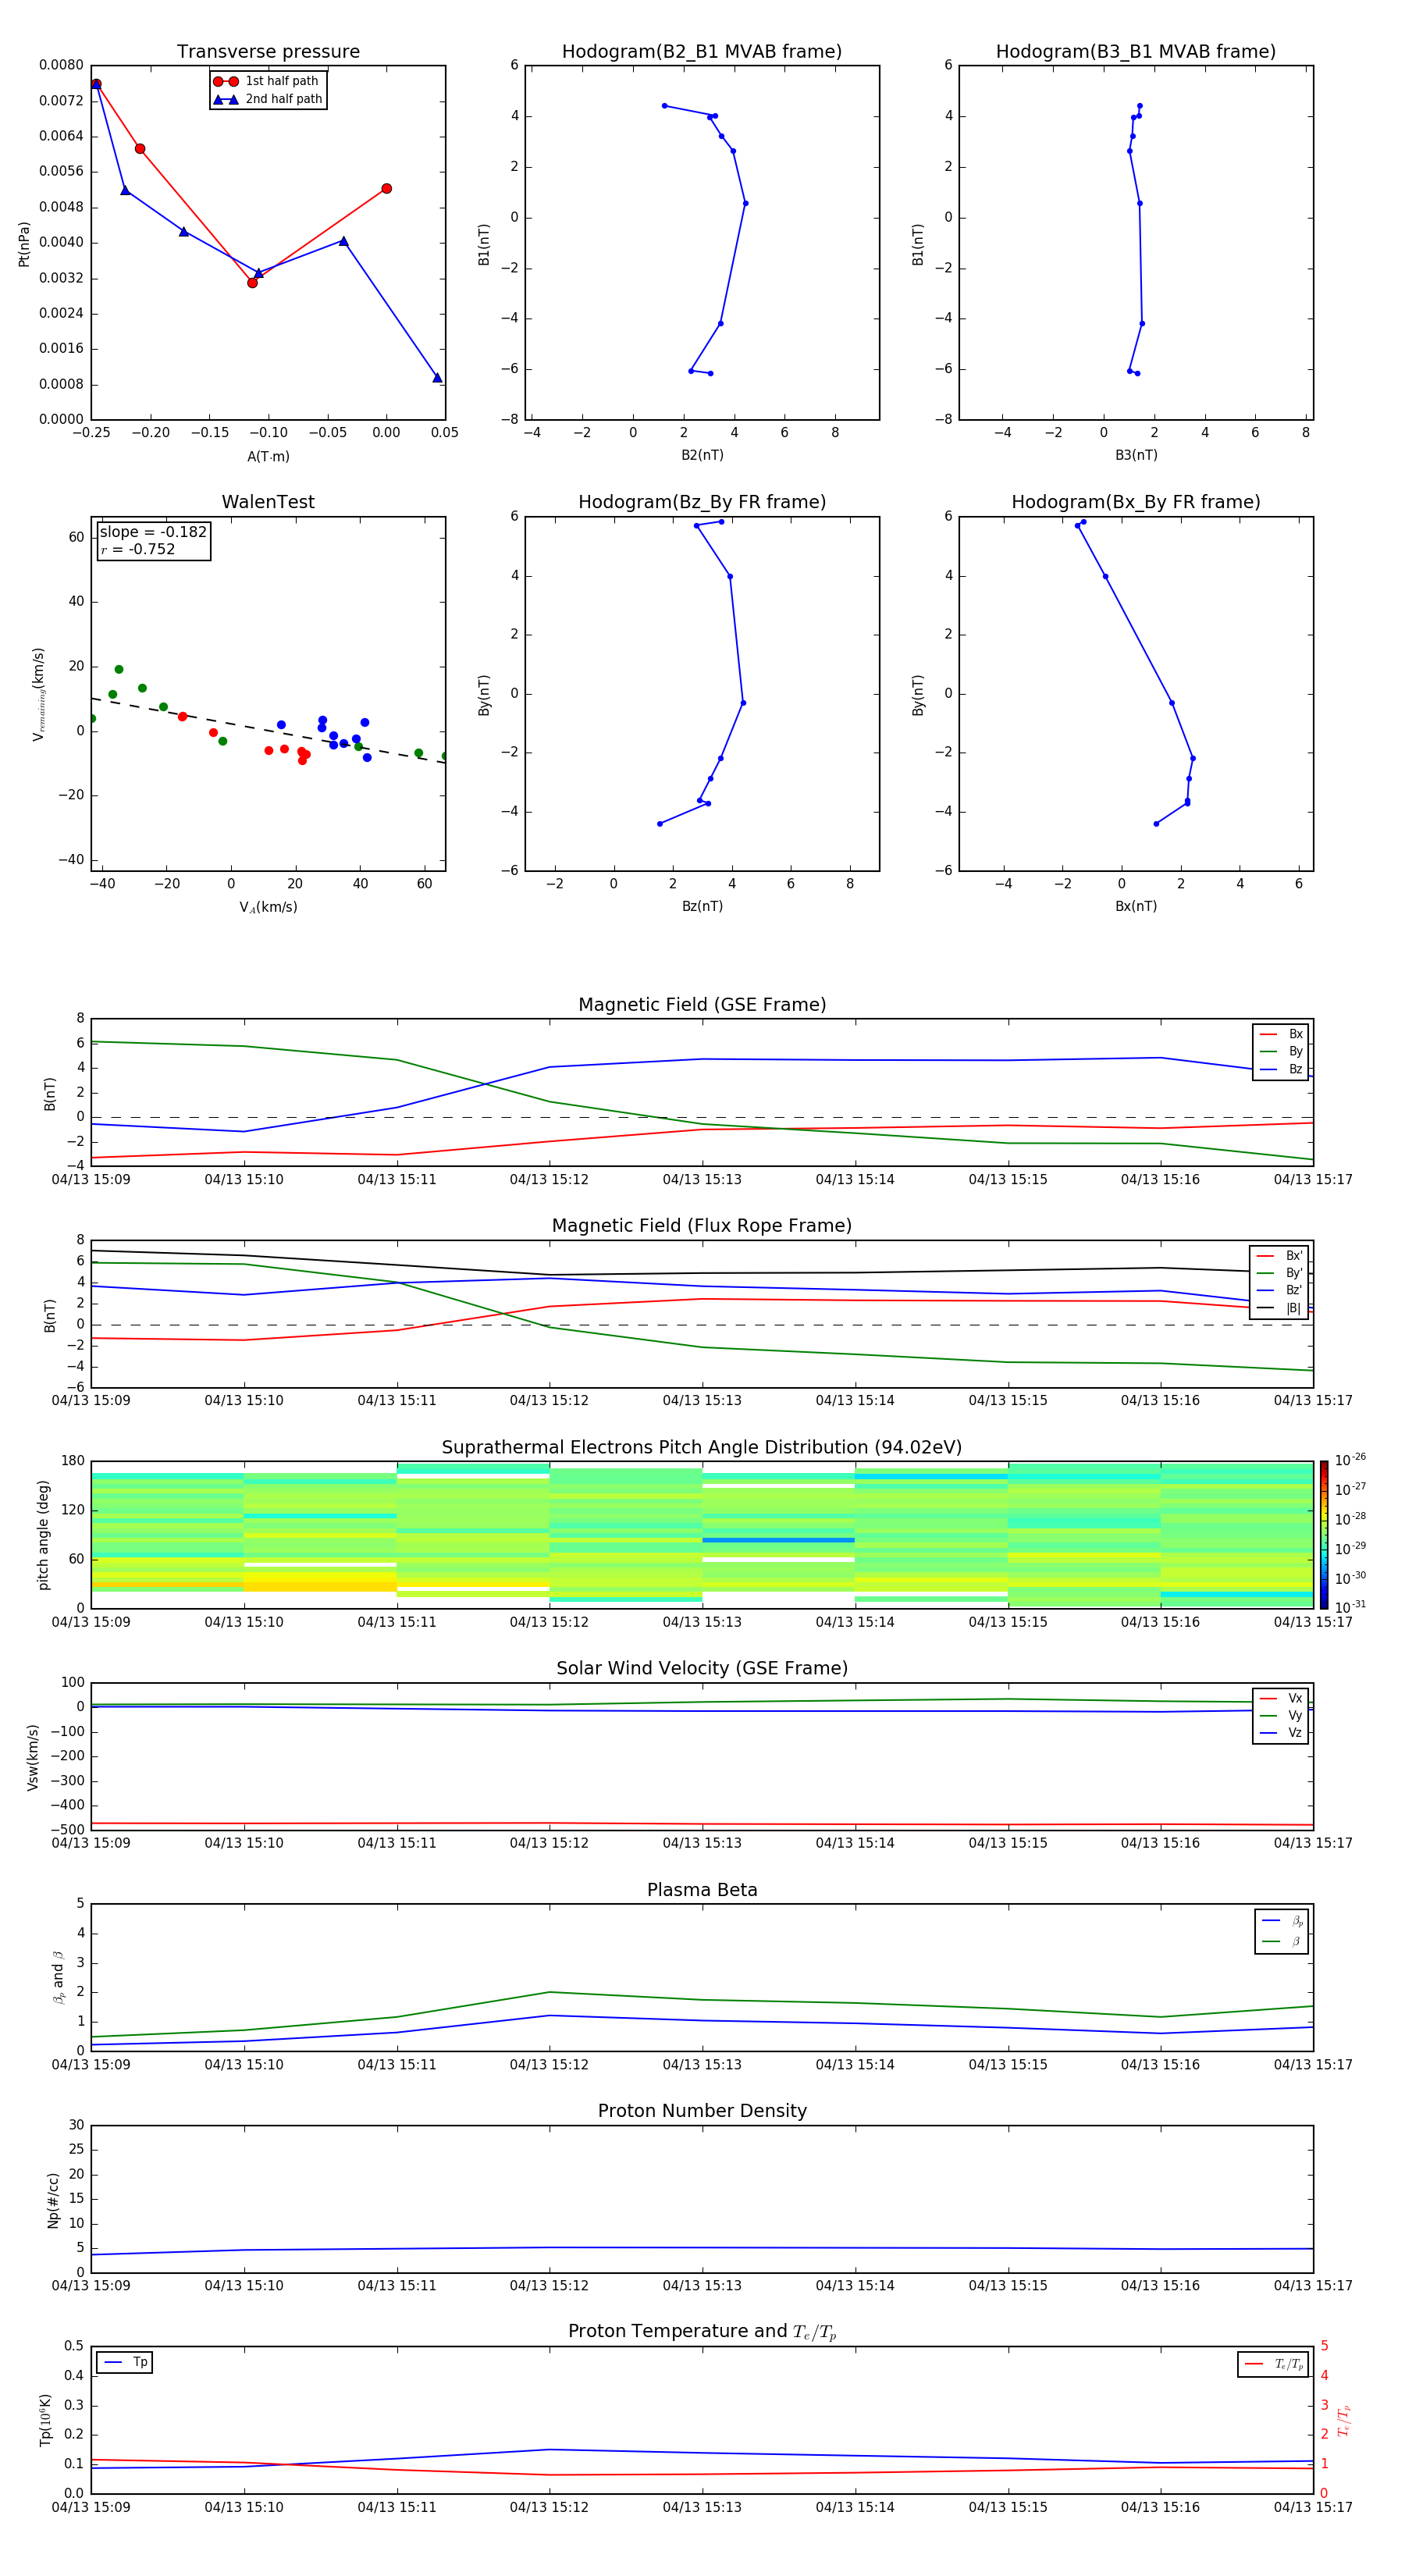This screenshot has width=1405, height=2576.
Task: Click the 'slope = -0.182' annotation
Action: tap(153, 532)
